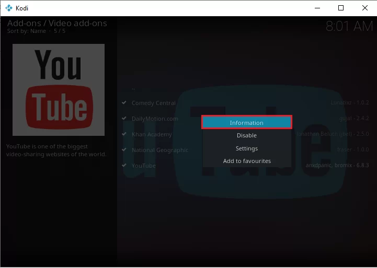Screen dimensions: 377x268
Task: Open Settings from the context menu
Action: [x=247, y=148]
